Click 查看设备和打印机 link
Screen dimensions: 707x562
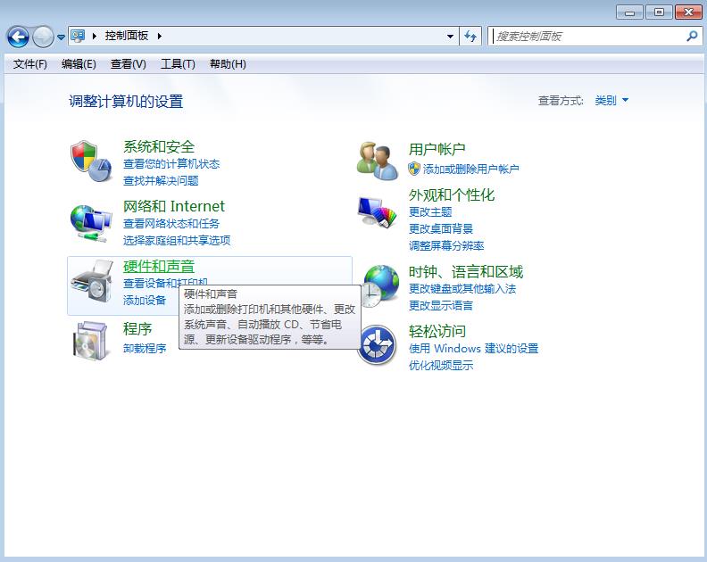(165, 283)
